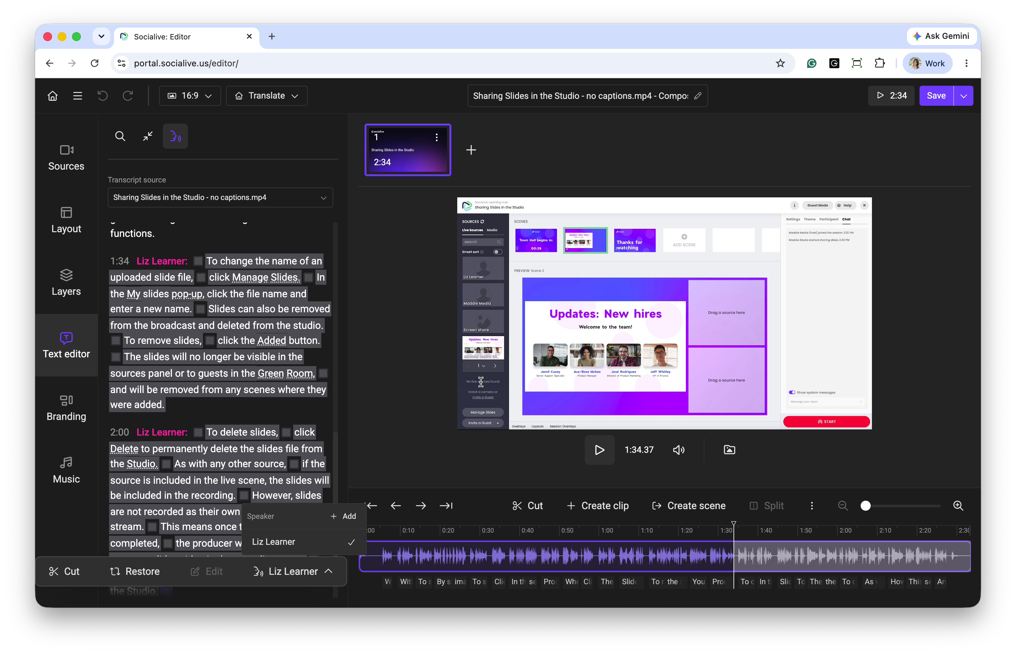
Task: Click the pause marker before "To delete slides"
Action: (x=198, y=432)
